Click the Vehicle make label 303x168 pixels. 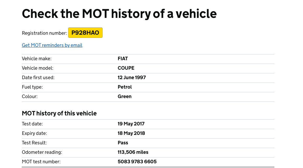tap(37, 59)
